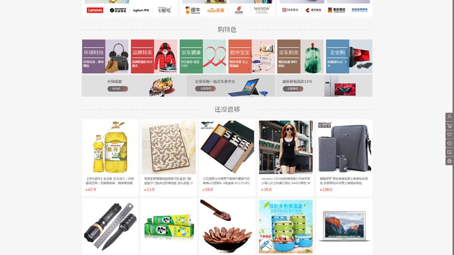Open the 品牌特卖 category tile
This screenshot has width=454, height=255.
(x=154, y=56)
